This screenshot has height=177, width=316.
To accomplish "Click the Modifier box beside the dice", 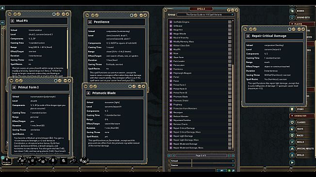I will pyautogui.click(x=6, y=161).
